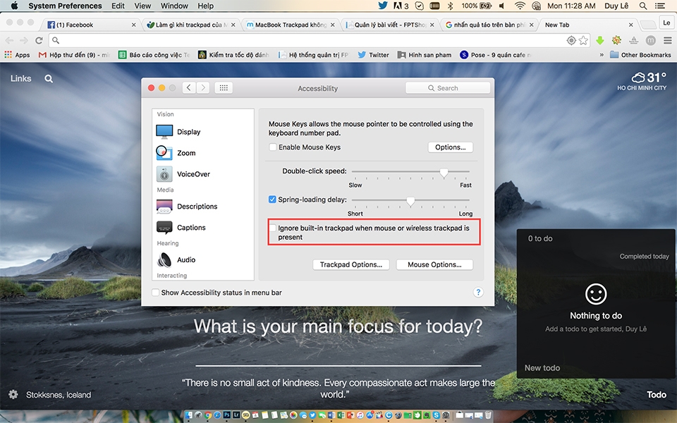Switch to the Facebook tab

click(91, 25)
